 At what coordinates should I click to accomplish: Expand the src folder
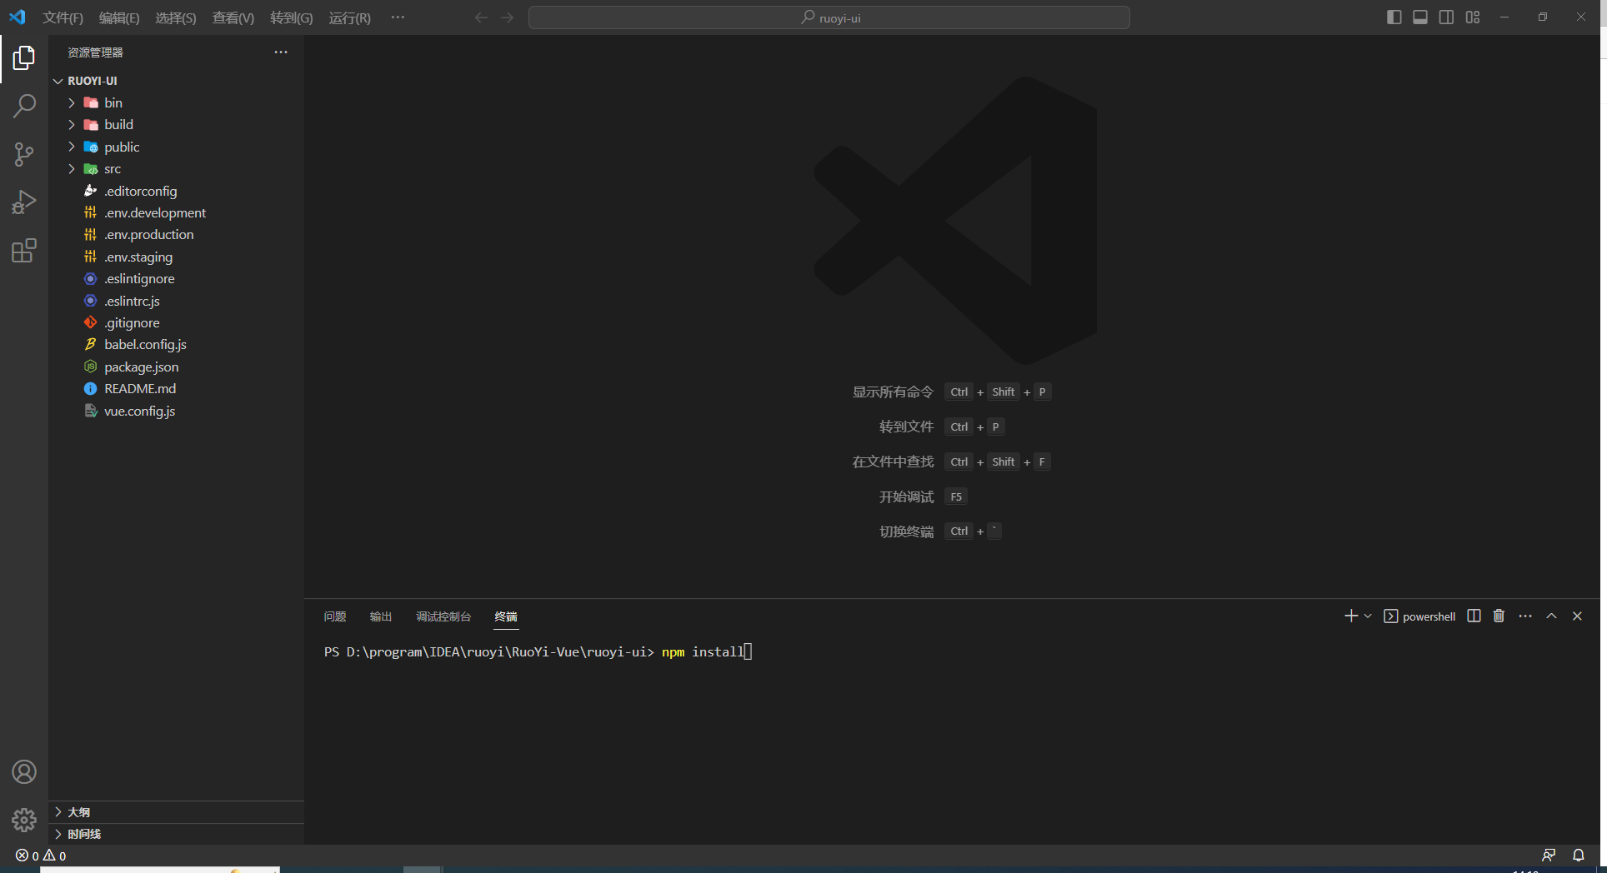pos(176,168)
